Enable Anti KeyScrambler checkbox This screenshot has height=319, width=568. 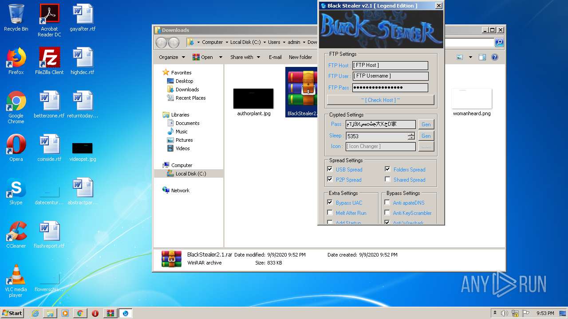click(387, 212)
